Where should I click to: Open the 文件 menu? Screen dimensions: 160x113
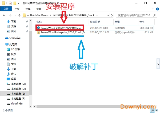6,9
